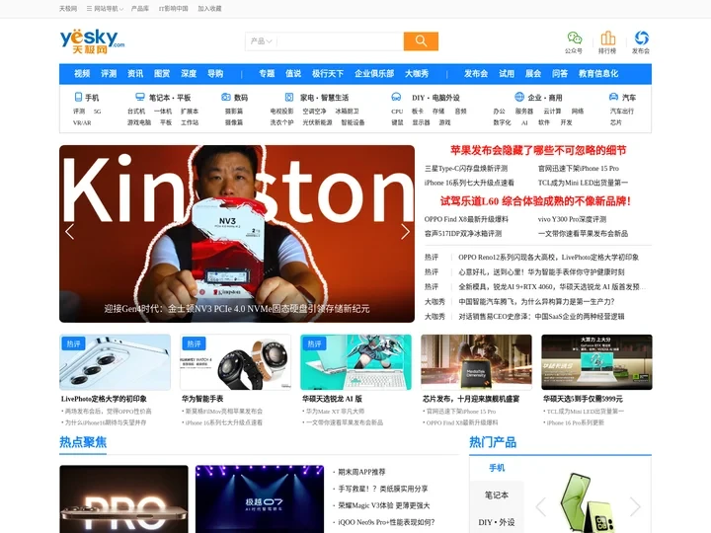Go to previous banner slide arrow
Screen dimensions: 711x533
coord(70,232)
